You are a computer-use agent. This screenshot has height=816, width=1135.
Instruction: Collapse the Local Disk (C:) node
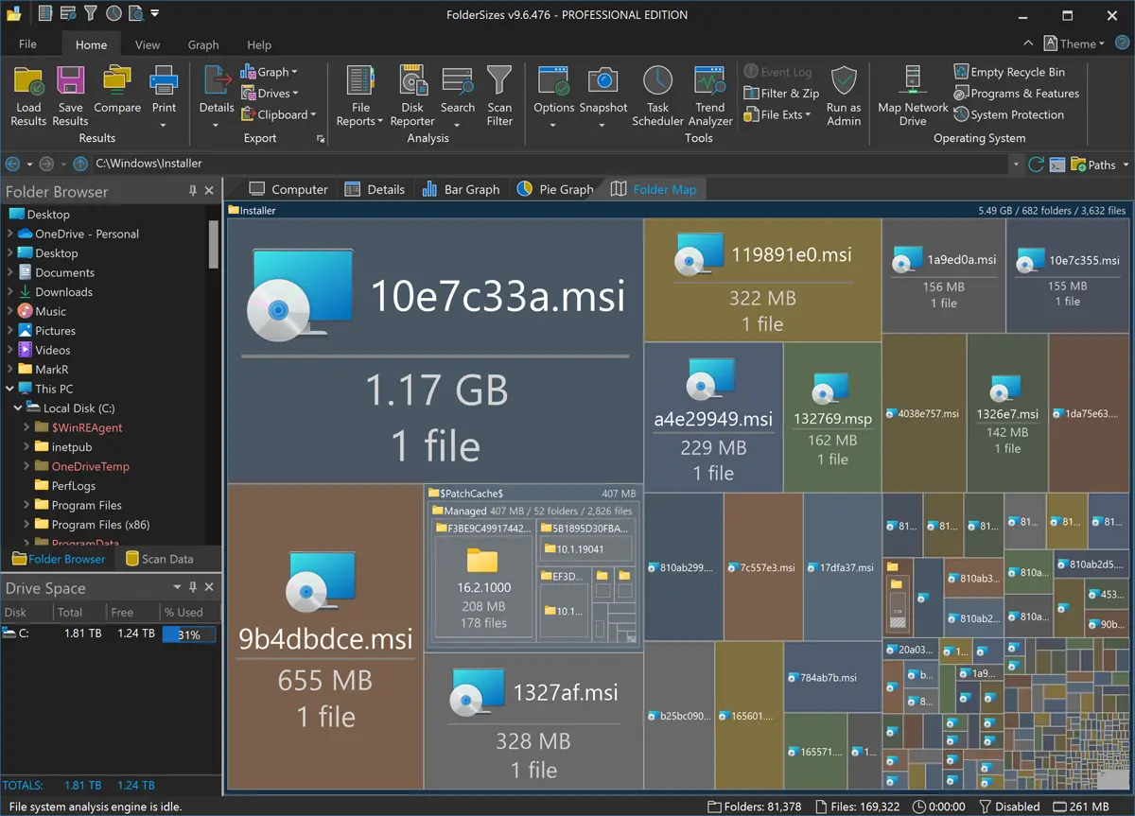(18, 408)
